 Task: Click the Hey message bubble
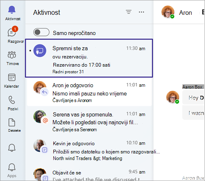pos(193,97)
